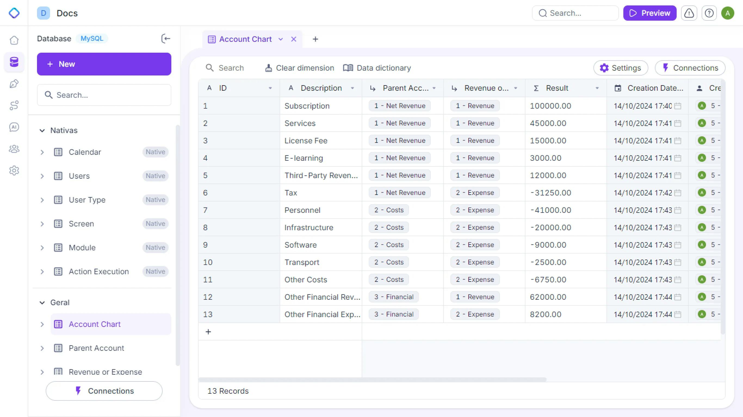The height and width of the screenshot is (417, 743).
Task: Open the Database panel in the sidebar
Action: (14, 62)
